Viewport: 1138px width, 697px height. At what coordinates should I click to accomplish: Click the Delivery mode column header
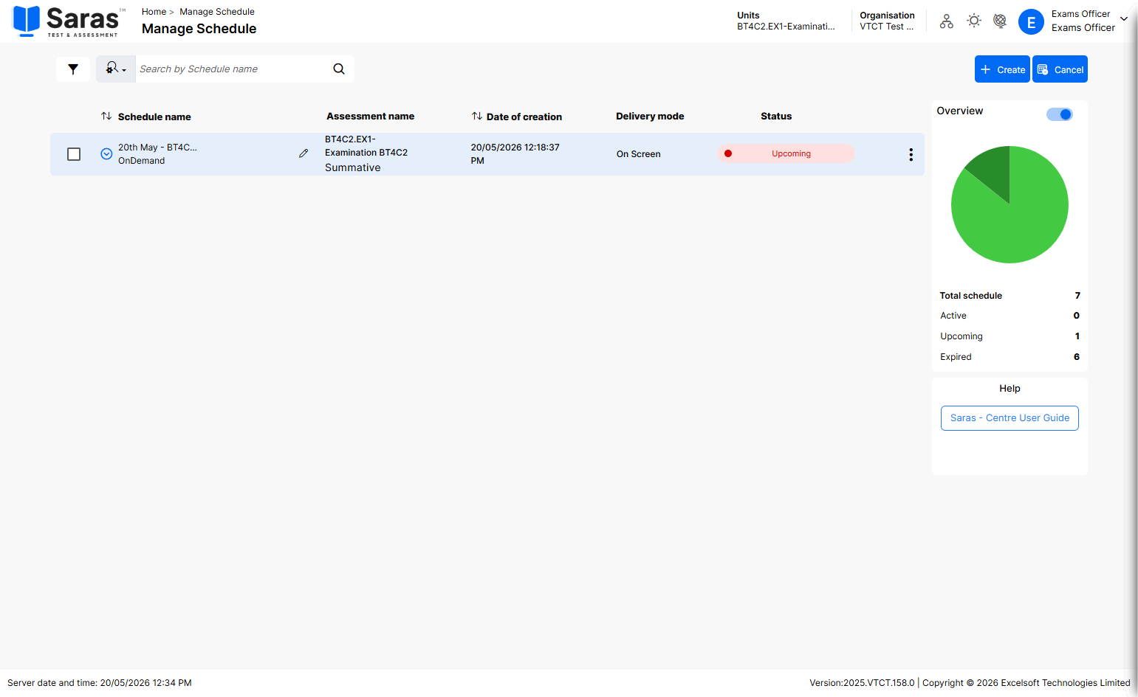[x=650, y=116]
